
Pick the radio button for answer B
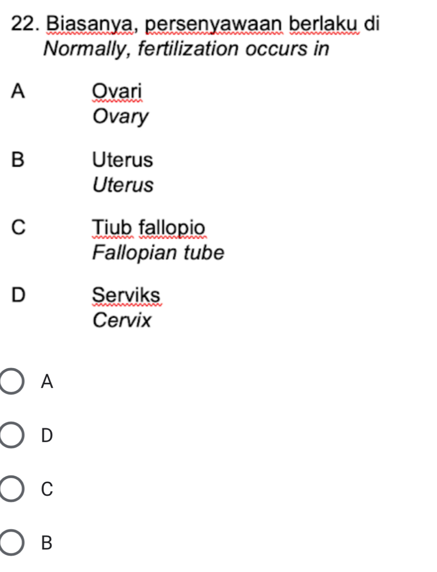click(12, 543)
